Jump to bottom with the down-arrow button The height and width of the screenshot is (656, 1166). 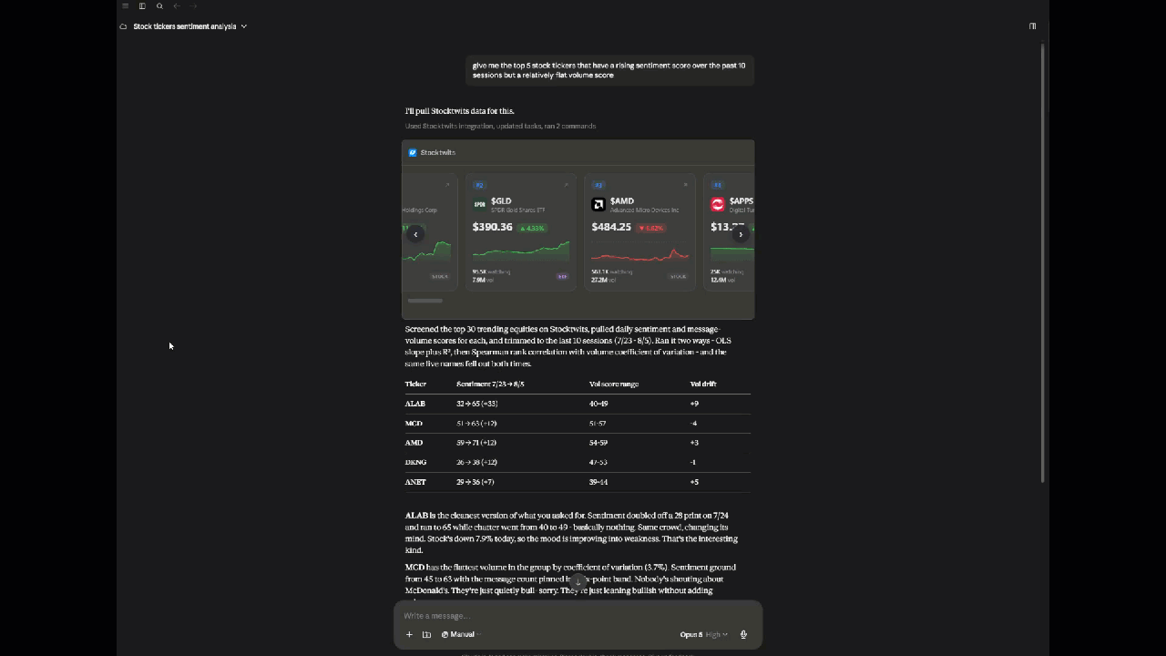point(578,581)
